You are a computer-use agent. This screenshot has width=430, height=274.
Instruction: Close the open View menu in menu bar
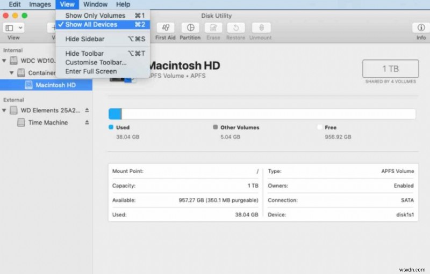(x=67, y=4)
